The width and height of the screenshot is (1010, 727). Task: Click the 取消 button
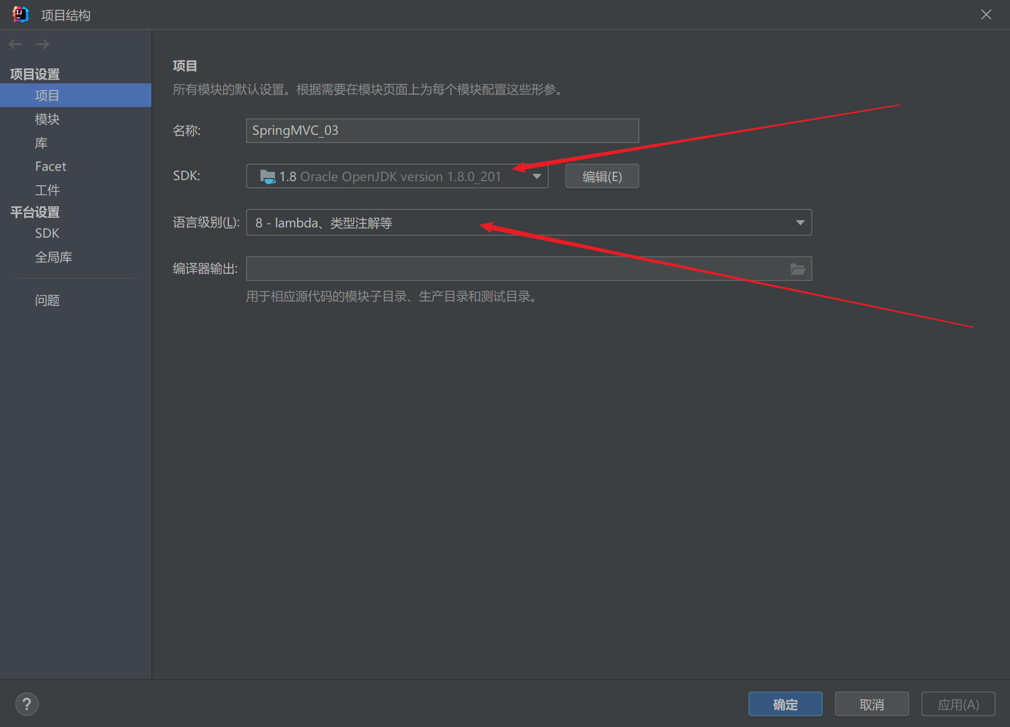tap(871, 704)
